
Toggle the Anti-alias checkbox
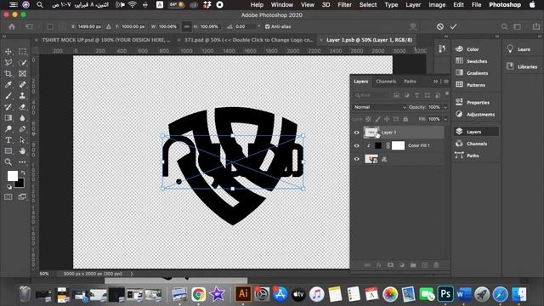[267, 26]
